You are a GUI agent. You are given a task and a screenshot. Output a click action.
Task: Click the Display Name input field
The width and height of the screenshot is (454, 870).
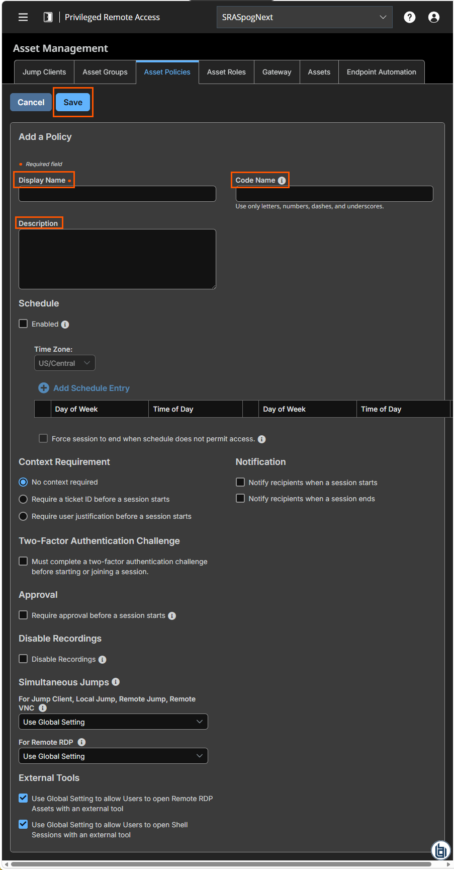tap(117, 194)
